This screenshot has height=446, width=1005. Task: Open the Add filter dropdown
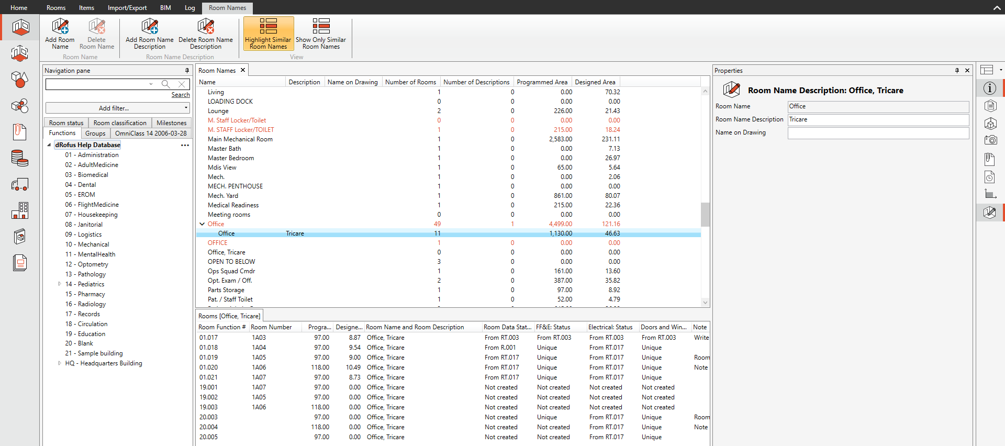tap(117, 108)
